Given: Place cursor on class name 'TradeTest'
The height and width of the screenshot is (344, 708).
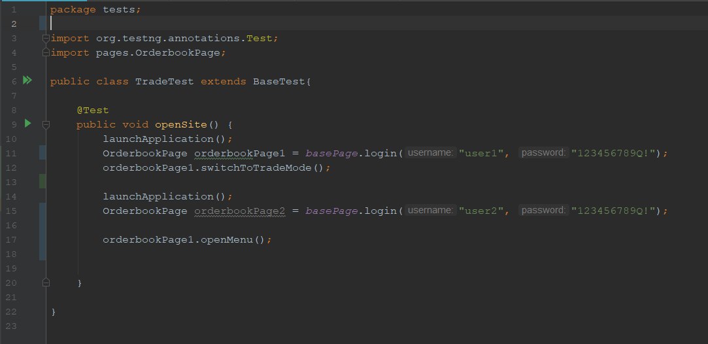Looking at the screenshot, I should pos(164,82).
